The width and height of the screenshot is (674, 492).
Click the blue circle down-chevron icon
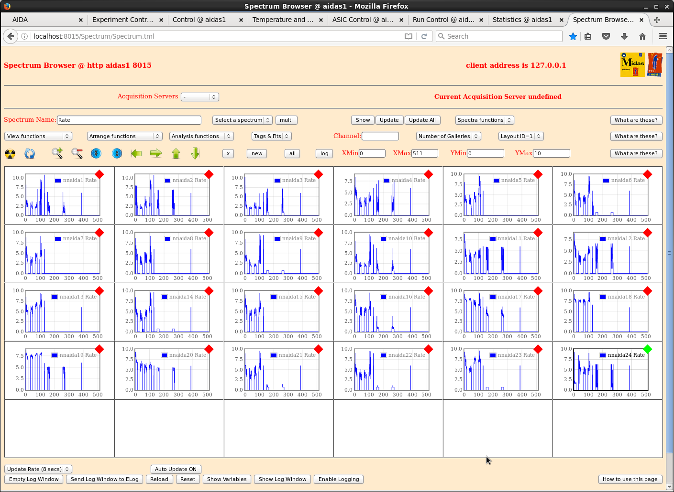coord(96,153)
